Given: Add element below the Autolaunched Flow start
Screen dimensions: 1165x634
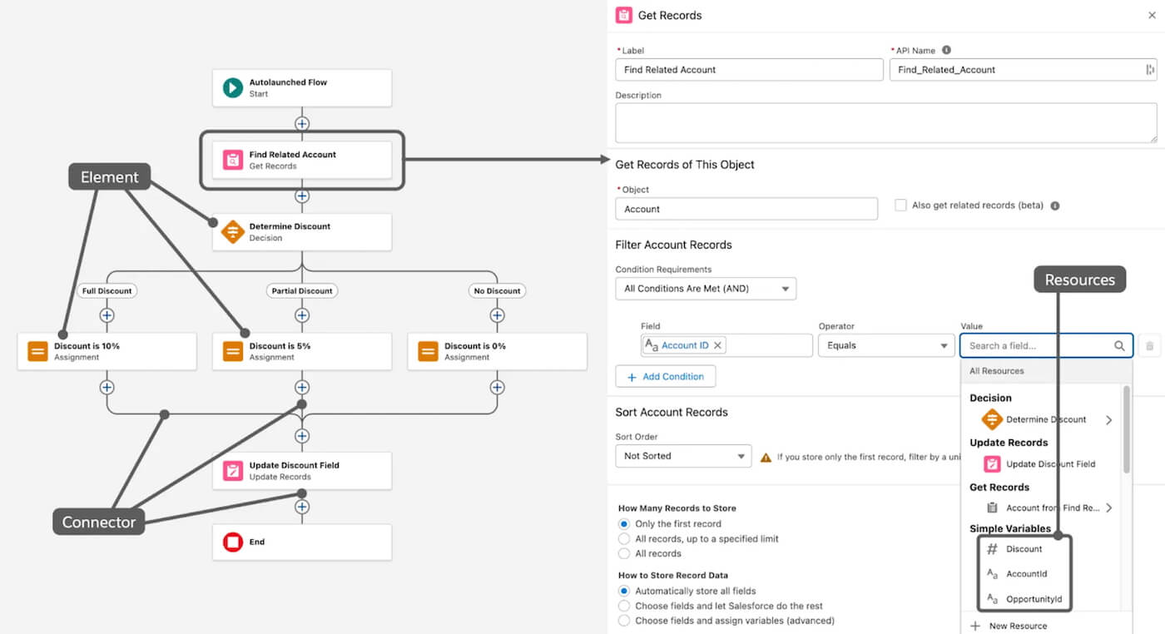Looking at the screenshot, I should coord(302,124).
